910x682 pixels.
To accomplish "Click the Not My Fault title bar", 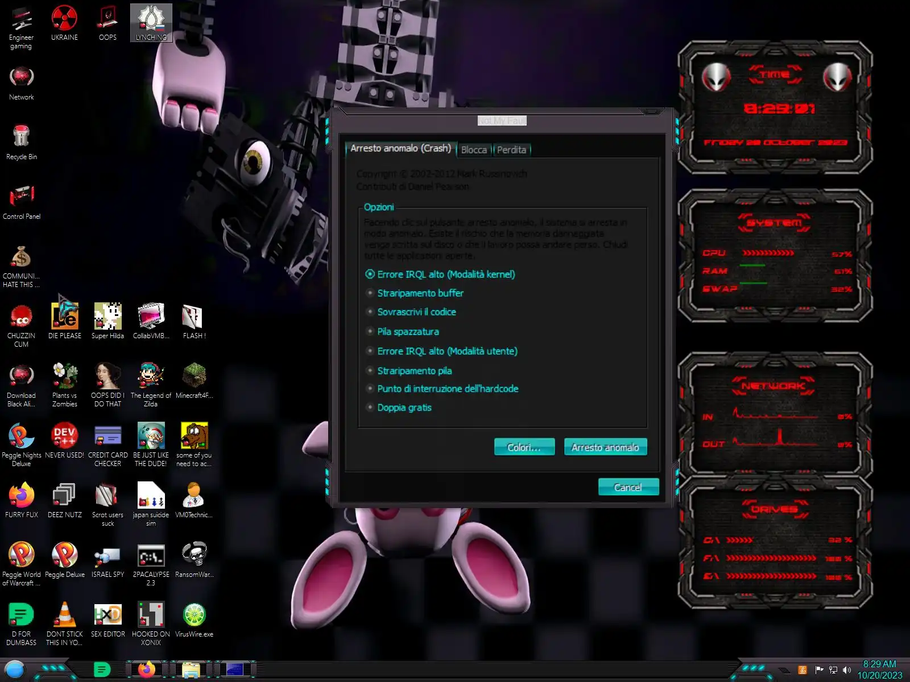I will [x=502, y=120].
